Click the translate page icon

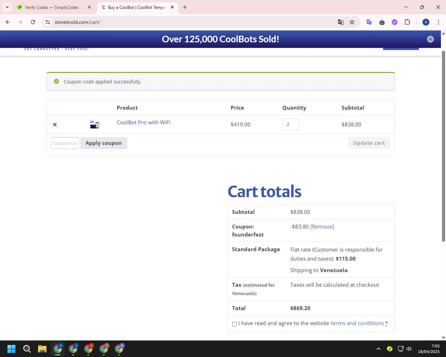pos(341,22)
